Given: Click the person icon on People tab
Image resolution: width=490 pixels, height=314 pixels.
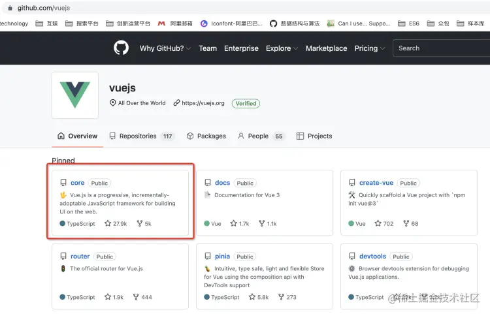Looking at the screenshot, I should 241,136.
